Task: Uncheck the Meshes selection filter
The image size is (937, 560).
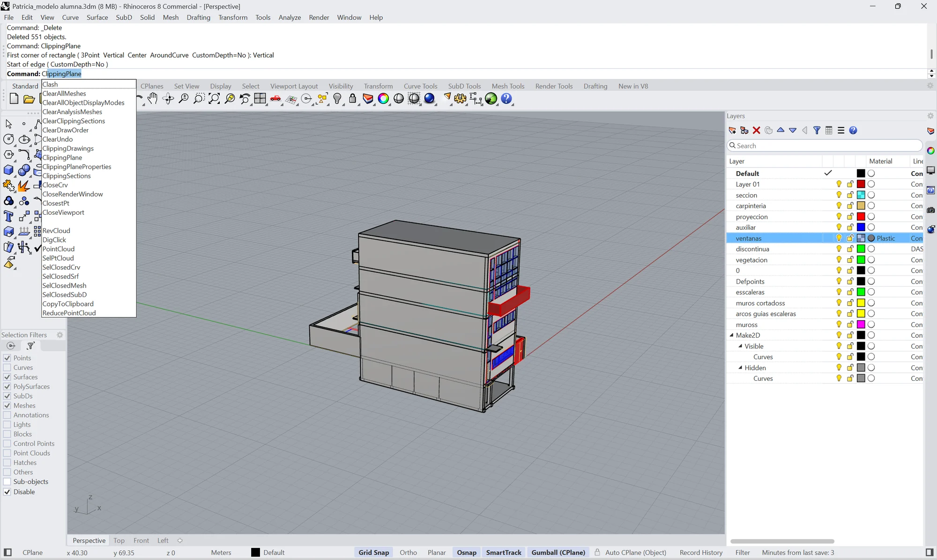Action: click(7, 405)
